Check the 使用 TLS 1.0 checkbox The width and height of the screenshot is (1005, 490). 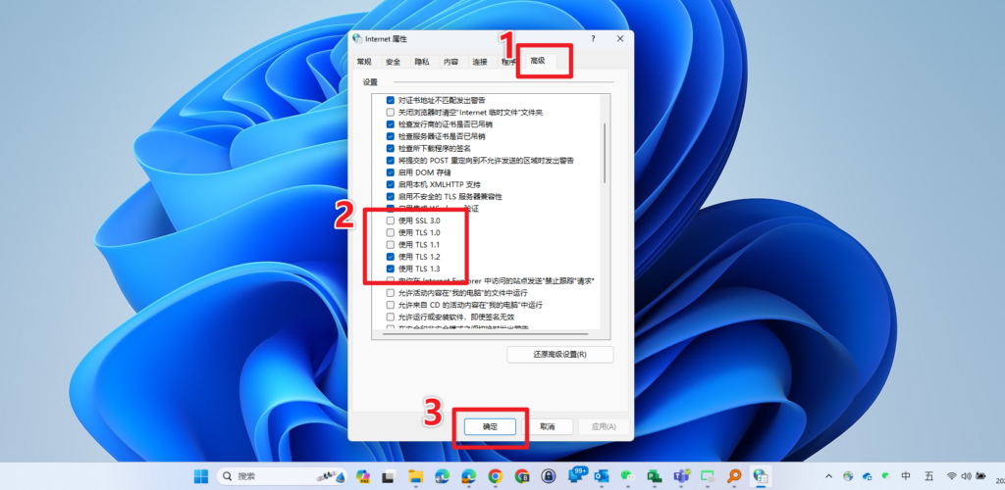click(391, 232)
